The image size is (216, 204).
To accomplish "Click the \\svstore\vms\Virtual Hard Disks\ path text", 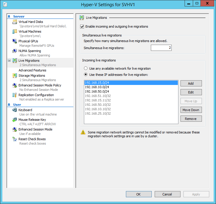I will click(x=43, y=26).
